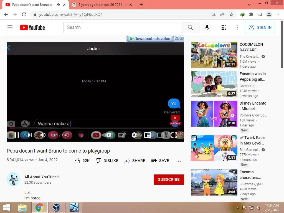Click the Gamer Girl channel name
Viewport: 284px width, 213px height.
click(x=247, y=86)
